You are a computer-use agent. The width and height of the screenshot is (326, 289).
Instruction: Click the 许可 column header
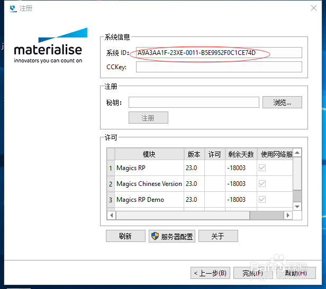pyautogui.click(x=215, y=154)
